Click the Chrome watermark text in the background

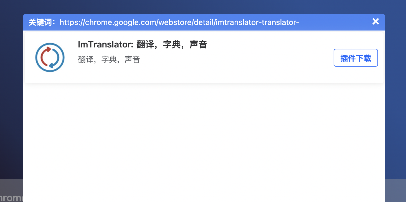coord(12,198)
